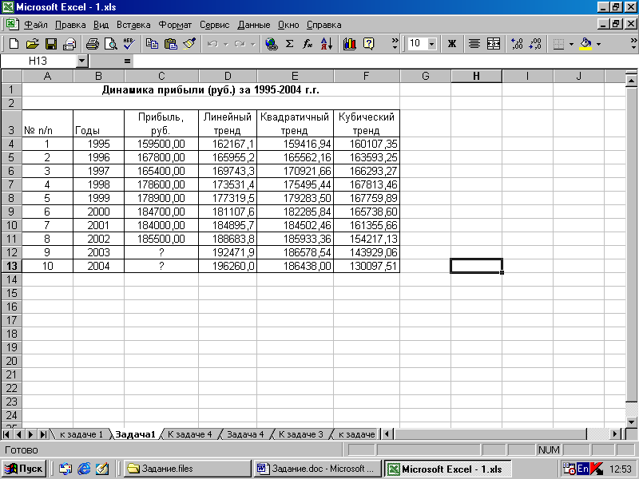Screen dimensions: 639x479
Task: Switch to Задание.doc Word taskbar button
Action: (317, 469)
